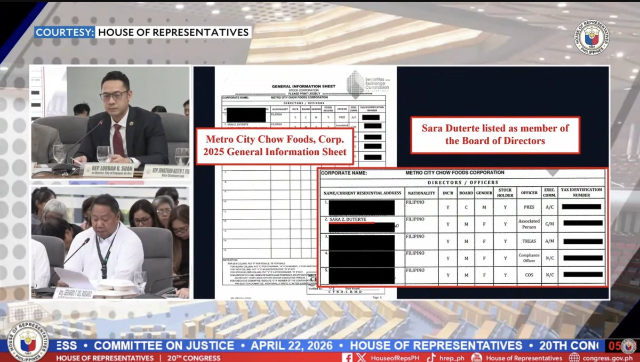
Task: Click the 'Compliance Officer' cell in row 4
Action: pos(529,258)
